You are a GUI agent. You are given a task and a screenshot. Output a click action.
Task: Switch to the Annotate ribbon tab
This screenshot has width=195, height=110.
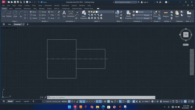tap(18, 9)
